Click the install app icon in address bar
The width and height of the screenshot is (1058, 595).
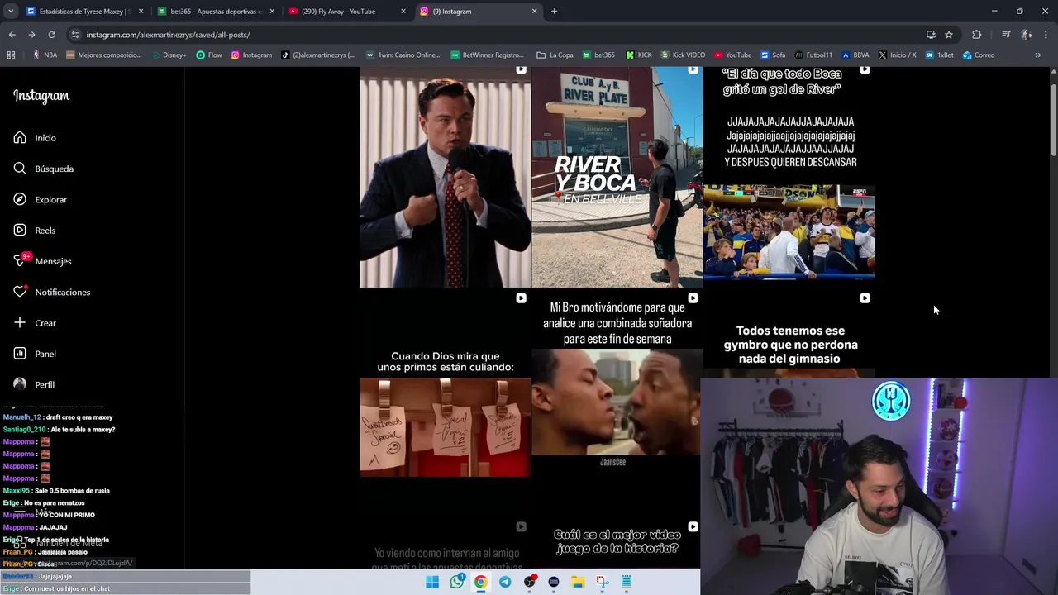tap(931, 35)
